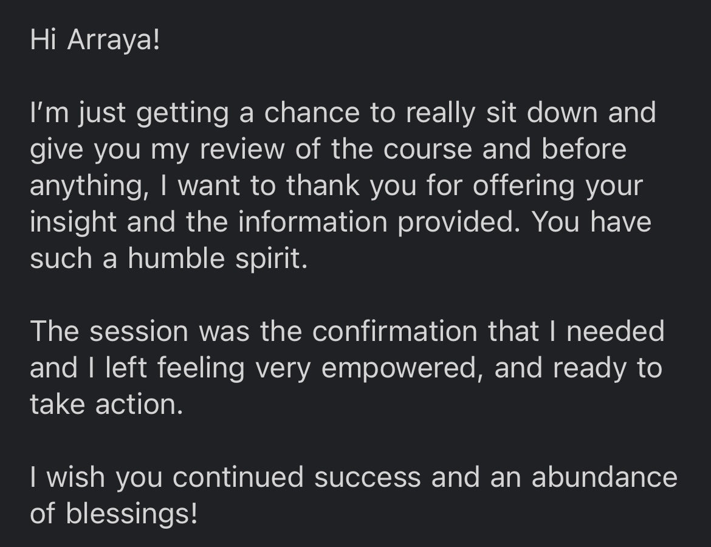Click the word "chance" in the message

[x=312, y=114]
